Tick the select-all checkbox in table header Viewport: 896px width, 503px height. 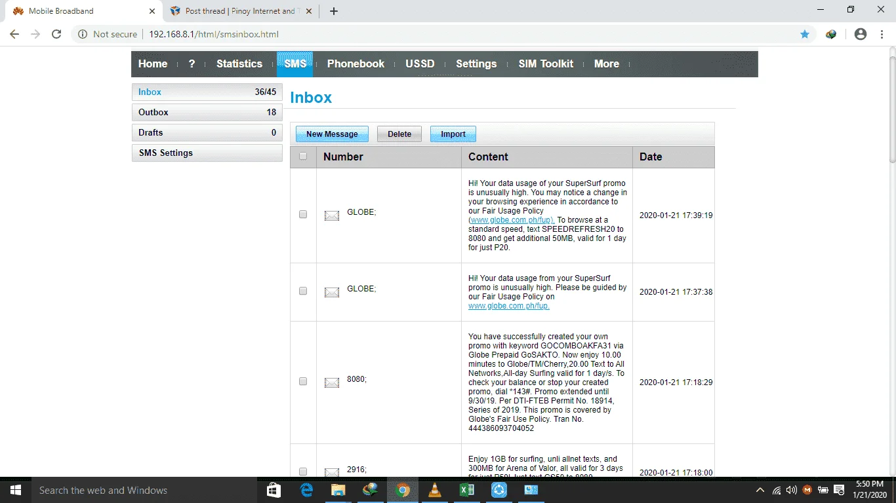tap(303, 157)
